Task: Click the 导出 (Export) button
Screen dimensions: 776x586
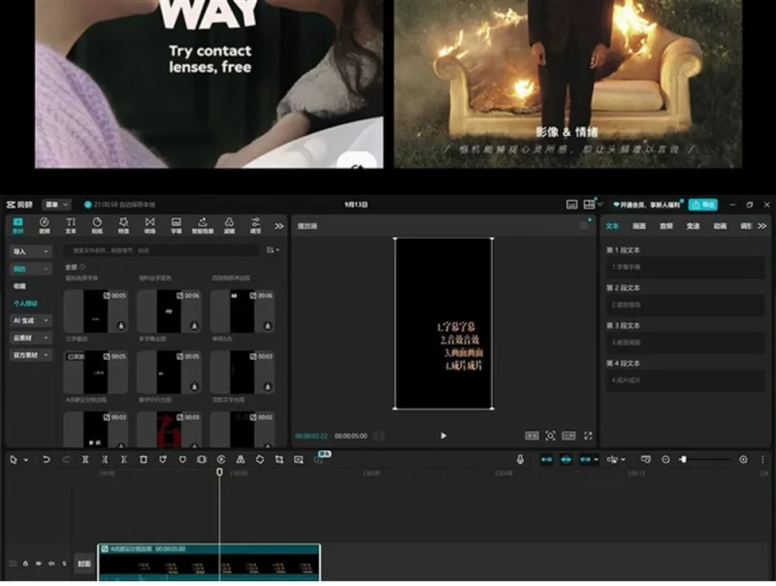Action: (702, 205)
